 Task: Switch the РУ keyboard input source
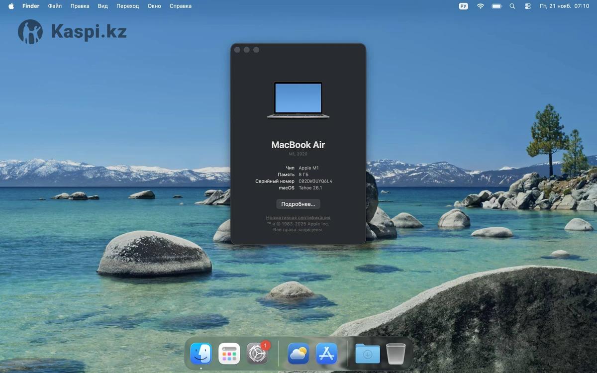click(463, 6)
